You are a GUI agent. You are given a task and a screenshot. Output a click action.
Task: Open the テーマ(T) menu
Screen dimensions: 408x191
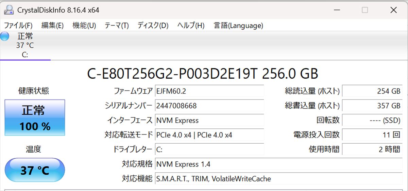(x=117, y=26)
